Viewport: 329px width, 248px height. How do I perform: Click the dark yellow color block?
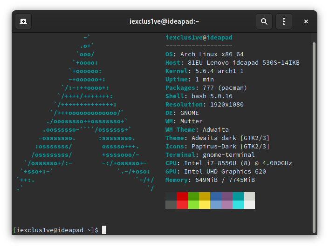[205, 196]
